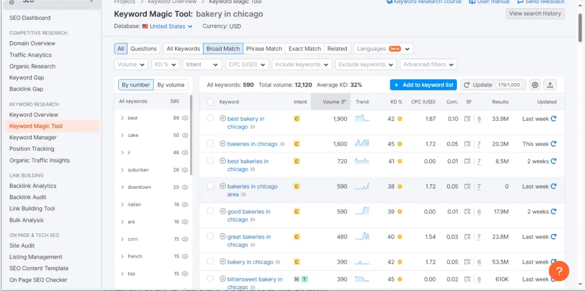Check the box for 'best bakeries in chicago'

coord(210,161)
